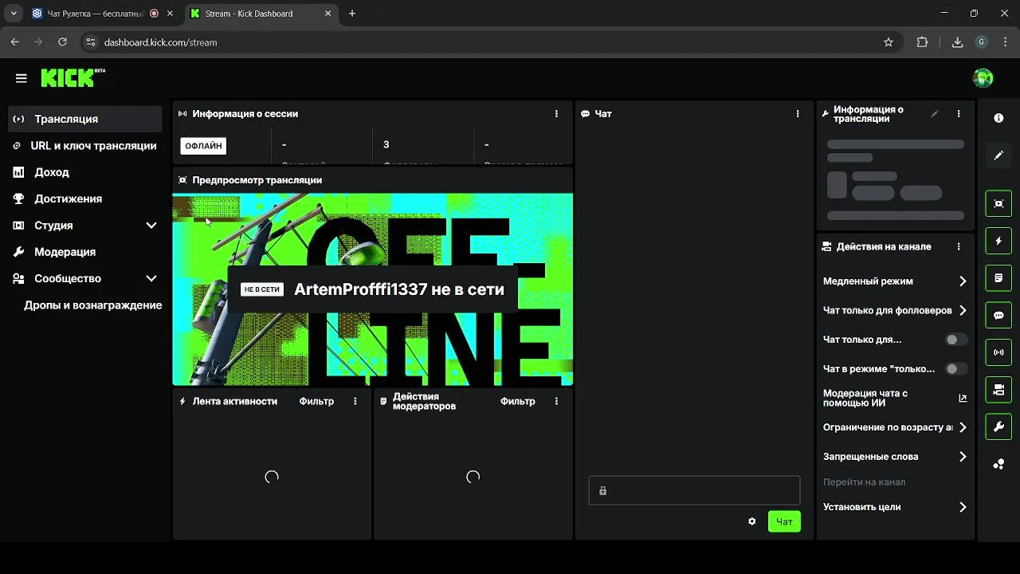The image size is (1020, 574).
Task: Click Перейти на канал link
Action: 864,482
